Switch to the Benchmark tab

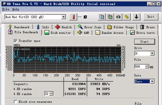click(x=19, y=27)
